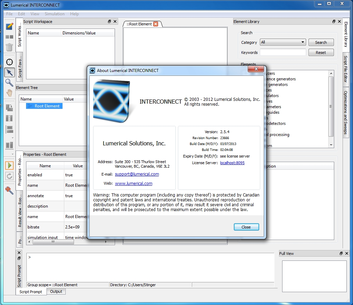This screenshot has width=353, height=305.
Task: Click the gray refresh/reset arrow icon
Action: click(9, 176)
